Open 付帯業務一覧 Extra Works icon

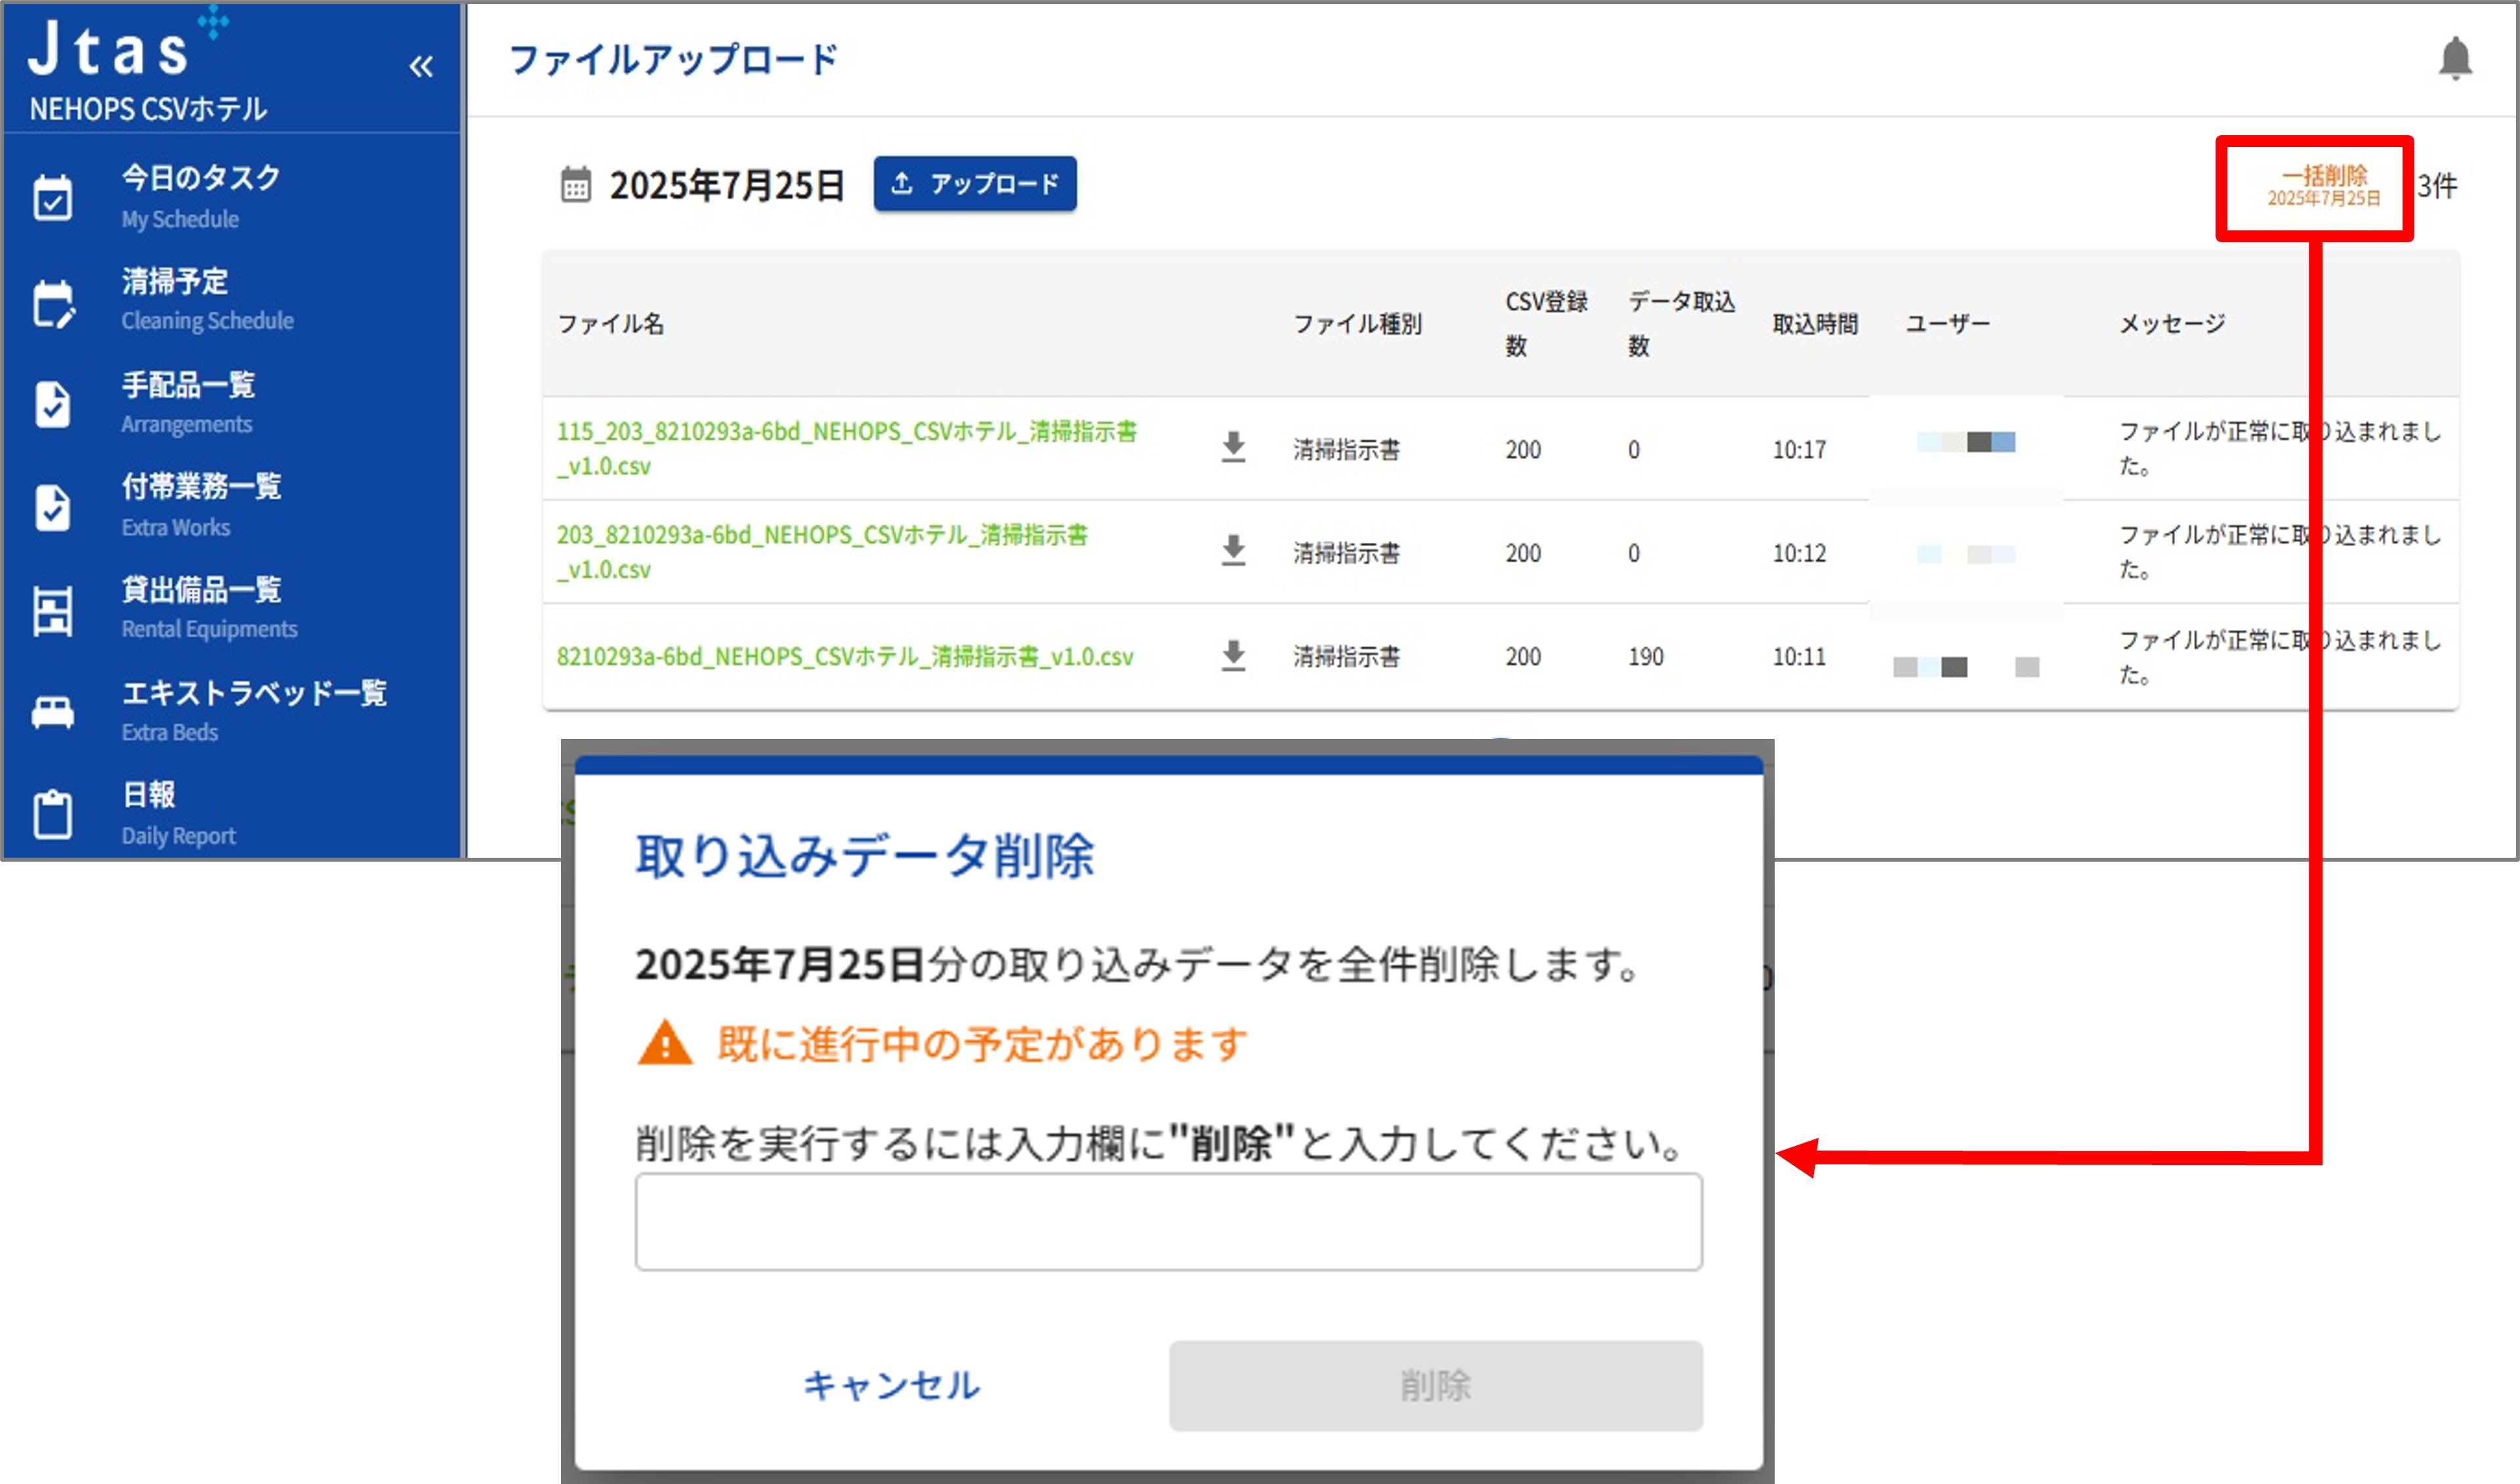(x=52, y=507)
